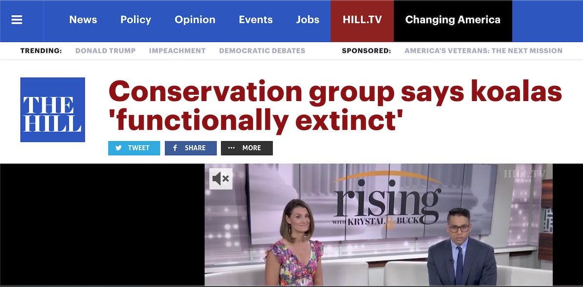Click the Rising video player
This screenshot has height=287, width=583.
tap(378, 225)
